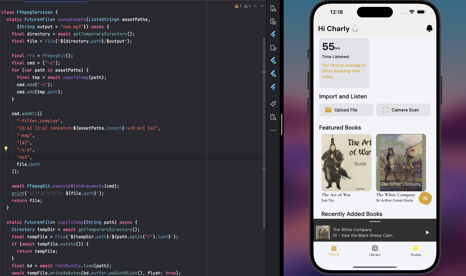The height and width of the screenshot is (276, 466).
Task: Click the cmd.add("-i") line
Action: pyautogui.click(x=35, y=84)
